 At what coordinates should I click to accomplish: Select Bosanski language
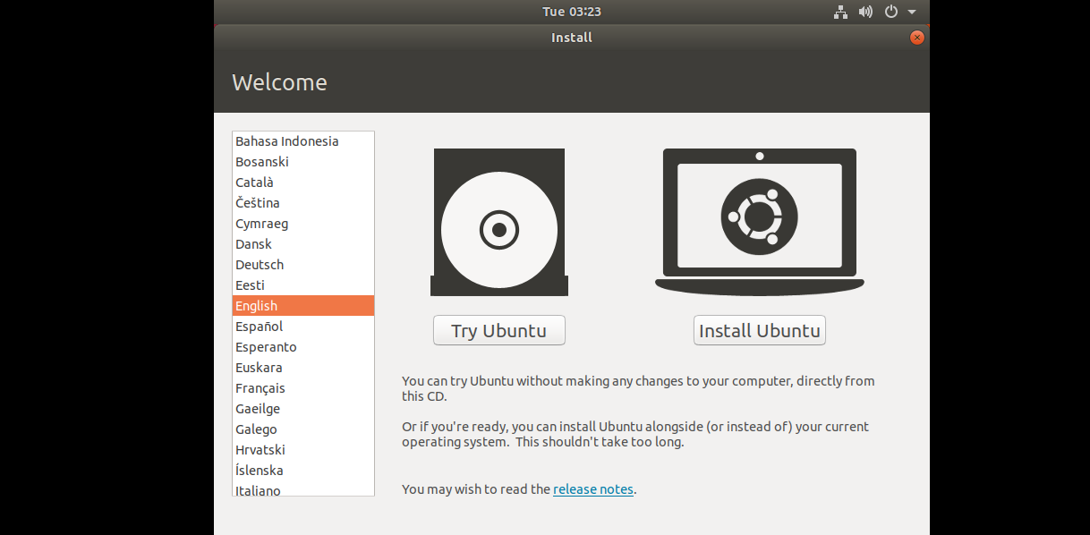[303, 162]
